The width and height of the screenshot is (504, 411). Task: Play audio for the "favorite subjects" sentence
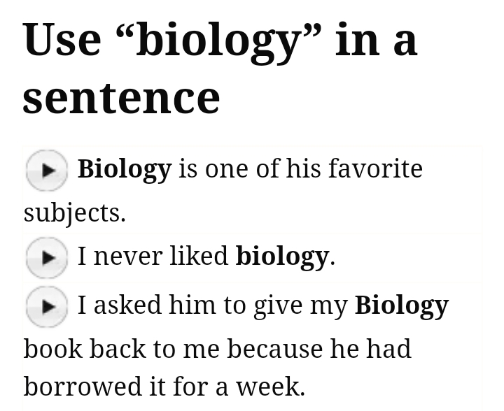(x=47, y=170)
